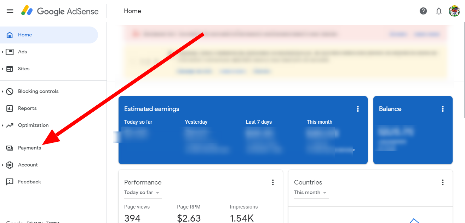Click the Balance card heading
465x223 pixels.
tap(390, 109)
